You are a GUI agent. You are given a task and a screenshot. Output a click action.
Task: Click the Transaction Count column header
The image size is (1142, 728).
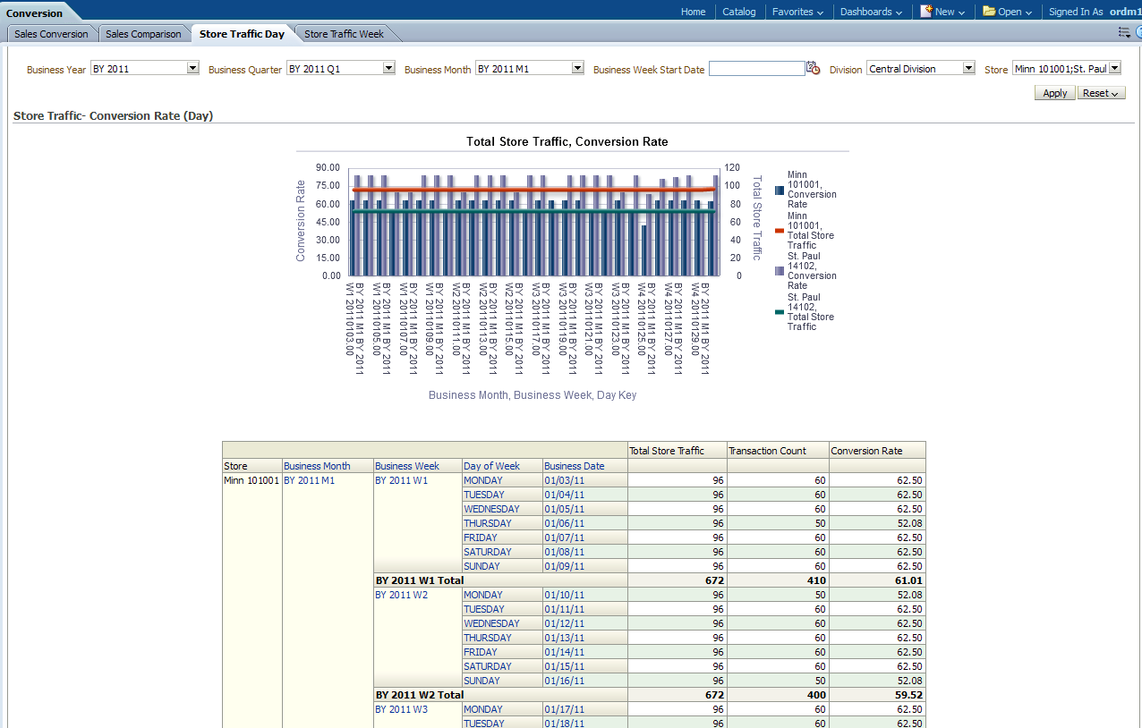[x=768, y=451]
